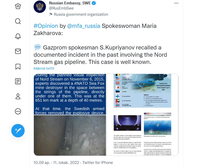The height and width of the screenshot is (167, 197).
Task: Open the Explore search icon
Action: (18, 21)
